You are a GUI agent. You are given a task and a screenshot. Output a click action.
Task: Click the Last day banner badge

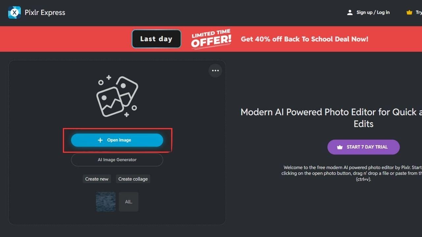coord(156,39)
